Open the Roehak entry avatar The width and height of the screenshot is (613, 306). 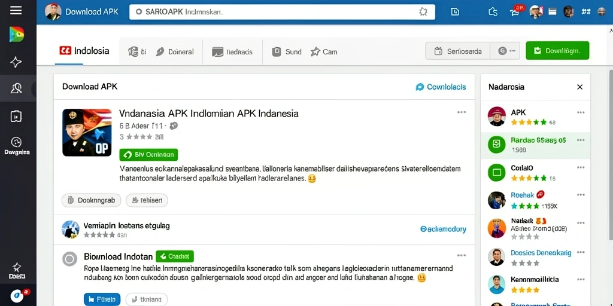click(497, 200)
